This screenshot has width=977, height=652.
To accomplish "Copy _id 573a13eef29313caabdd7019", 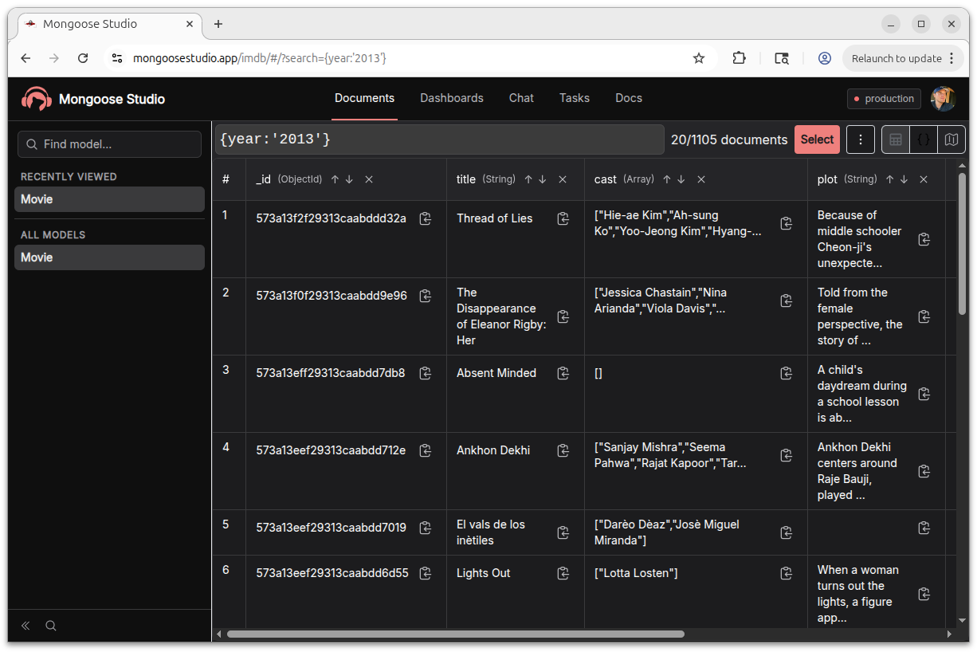I will point(426,528).
